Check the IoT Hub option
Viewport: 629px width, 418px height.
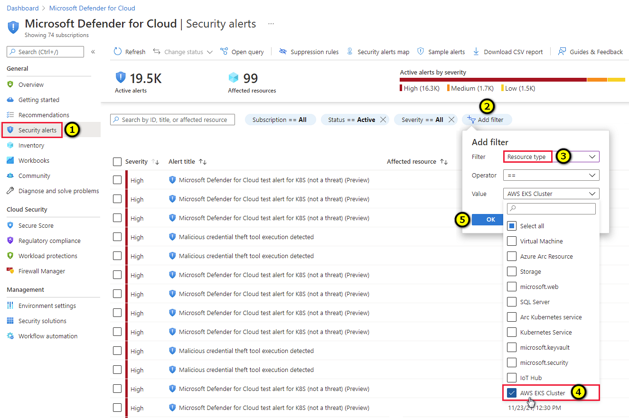[x=512, y=378]
